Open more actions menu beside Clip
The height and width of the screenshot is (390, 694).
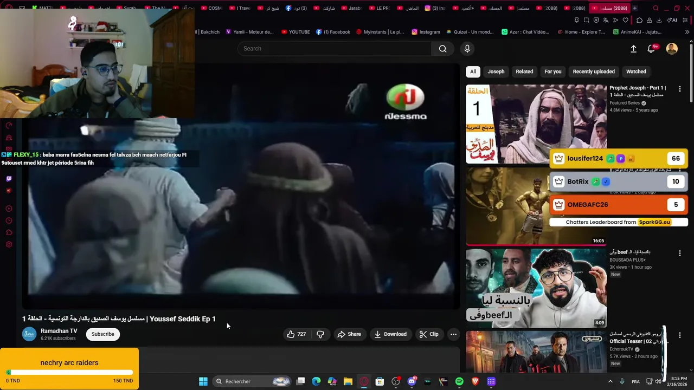453,334
